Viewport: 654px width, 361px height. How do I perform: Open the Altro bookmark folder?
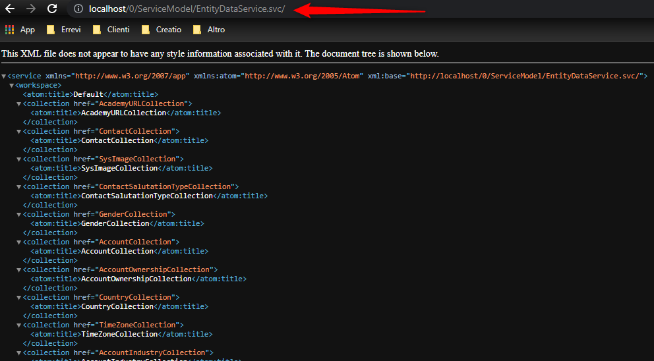pos(209,30)
